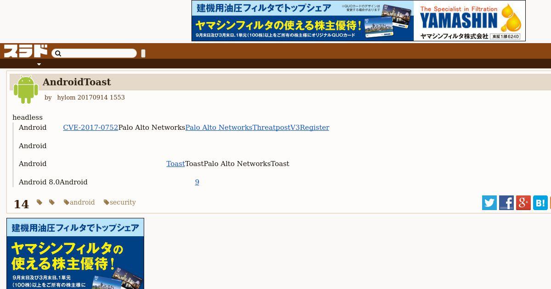This screenshot has width=551, height=289.
Task: Click the first unlabeled tag icon
Action: (39, 202)
